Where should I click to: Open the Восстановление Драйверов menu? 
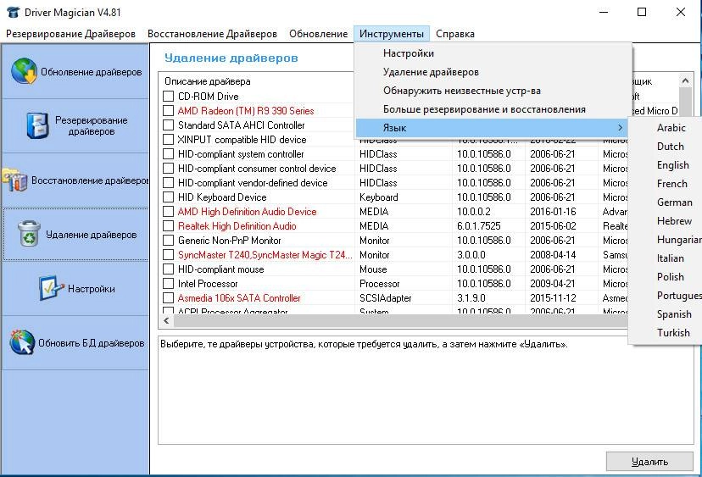click(x=212, y=34)
